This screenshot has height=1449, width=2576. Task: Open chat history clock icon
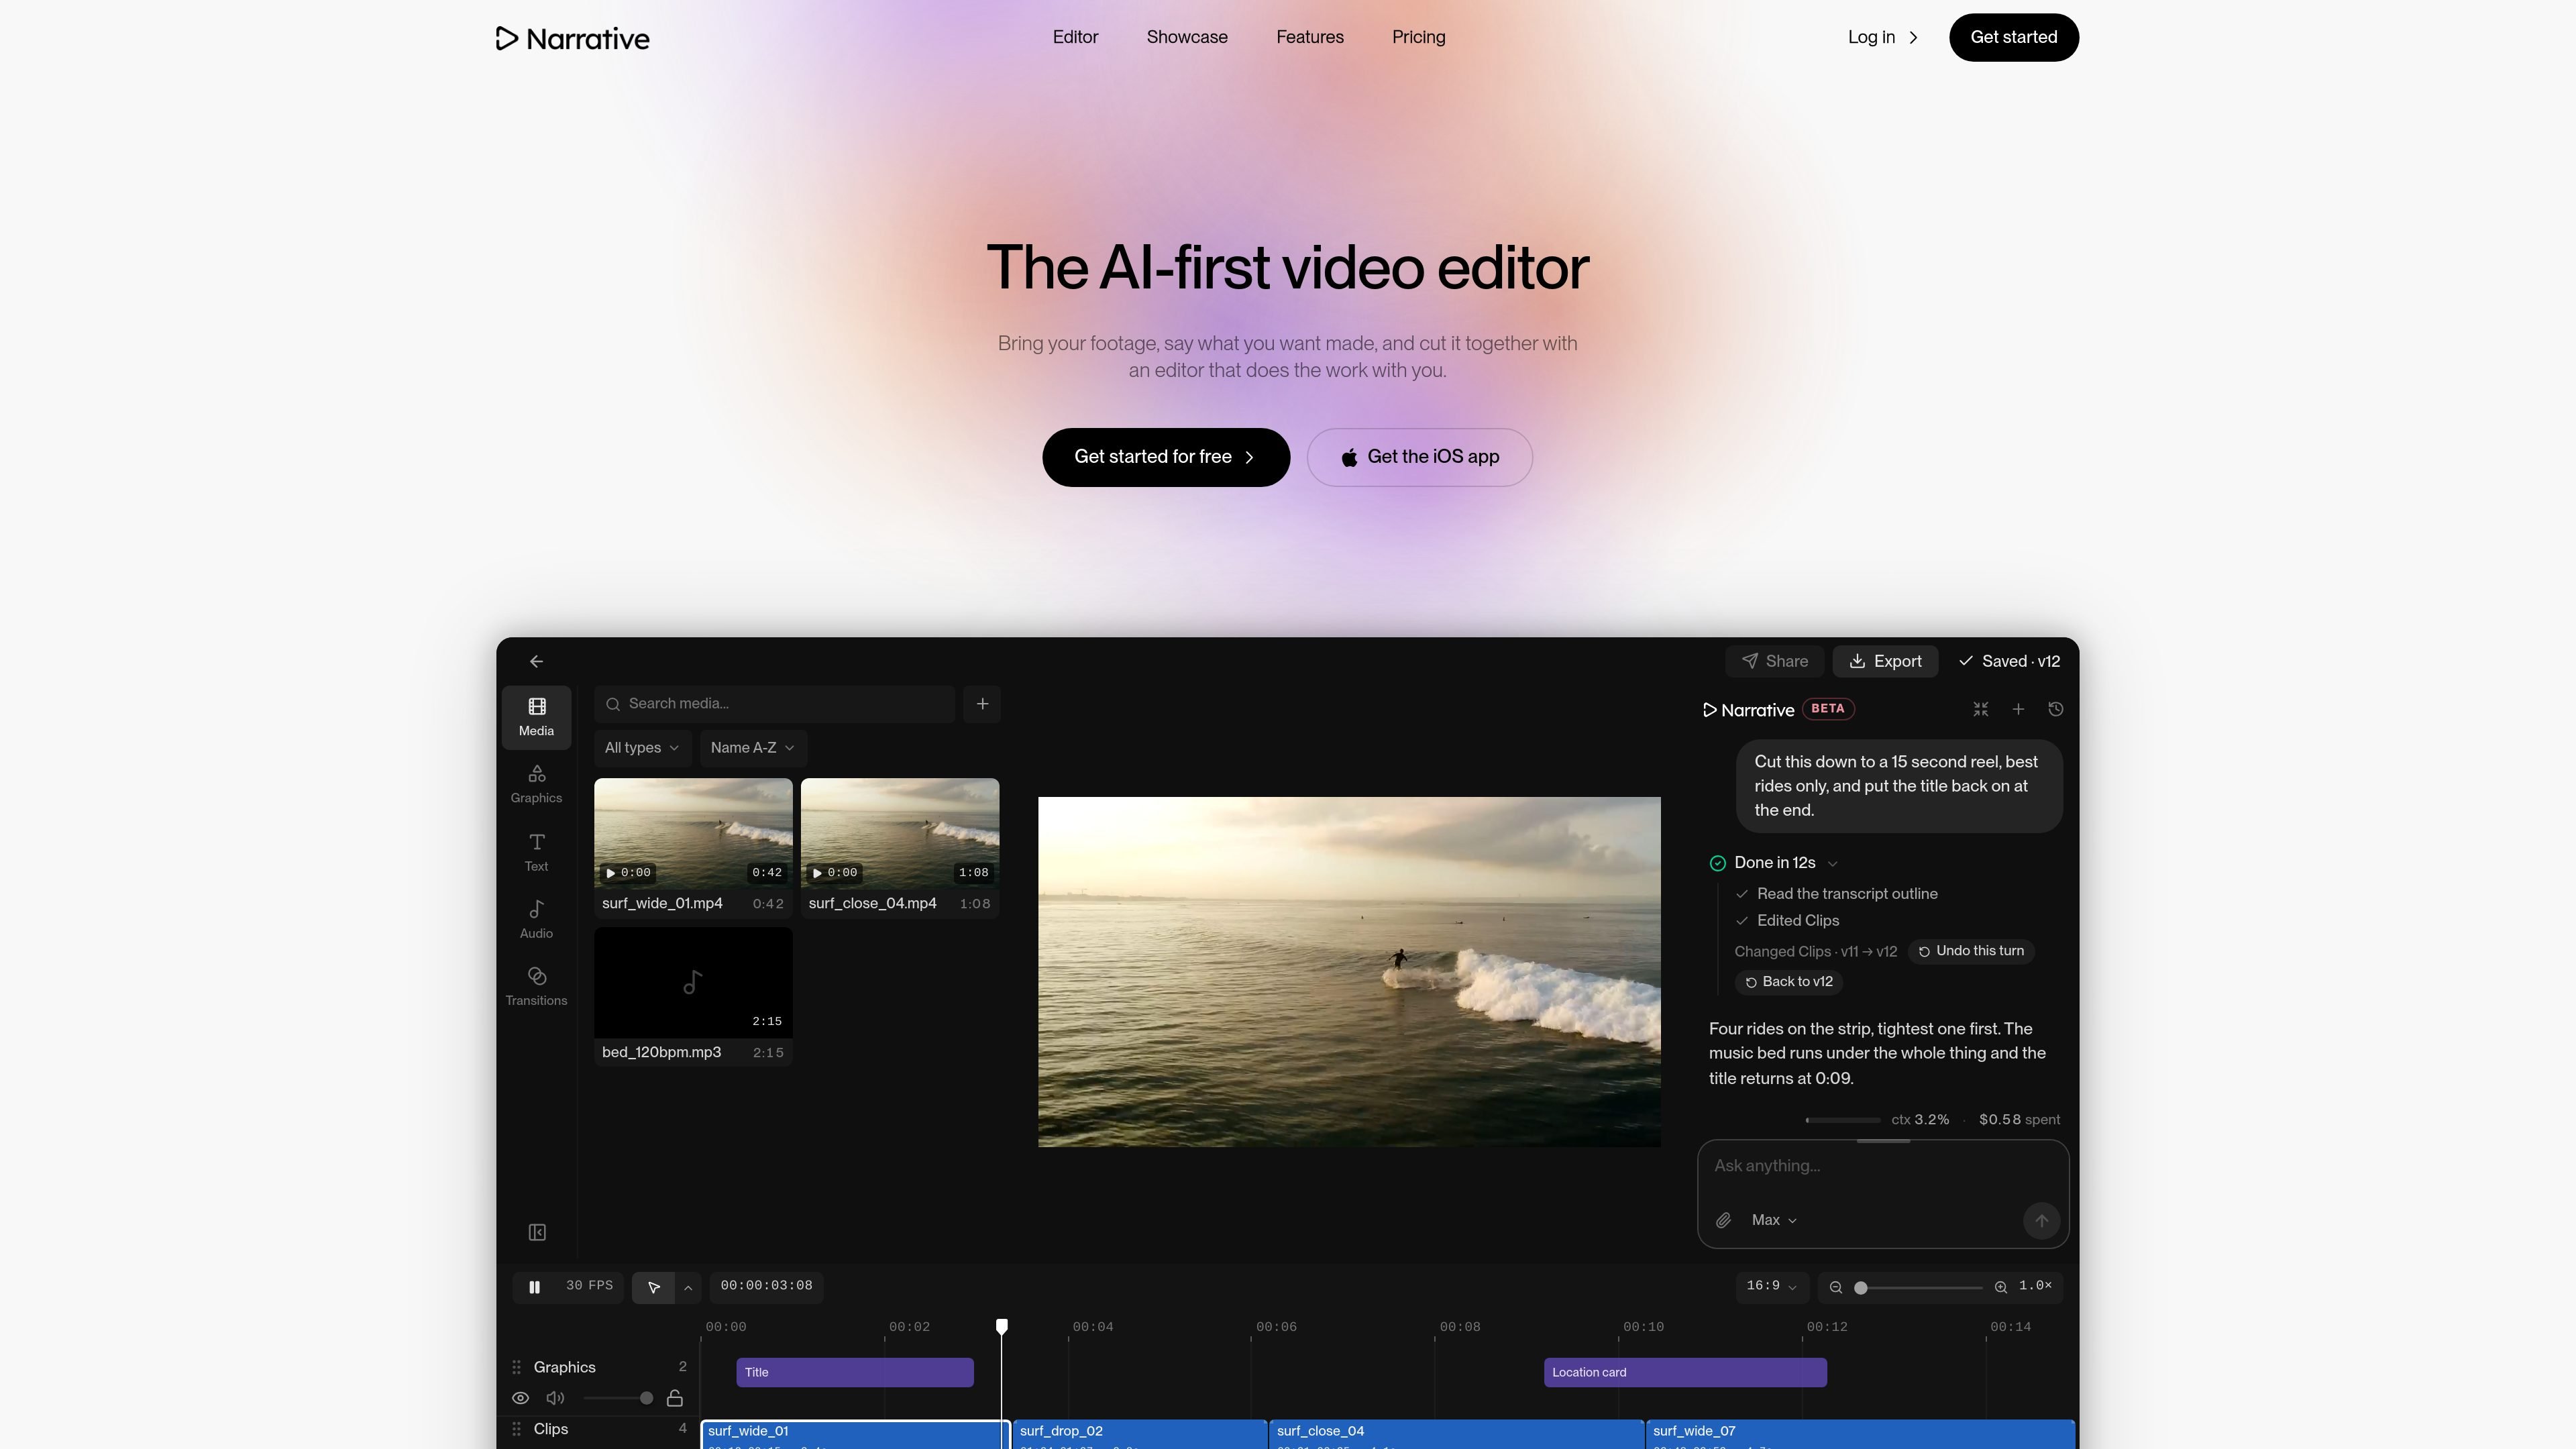tap(2055, 709)
